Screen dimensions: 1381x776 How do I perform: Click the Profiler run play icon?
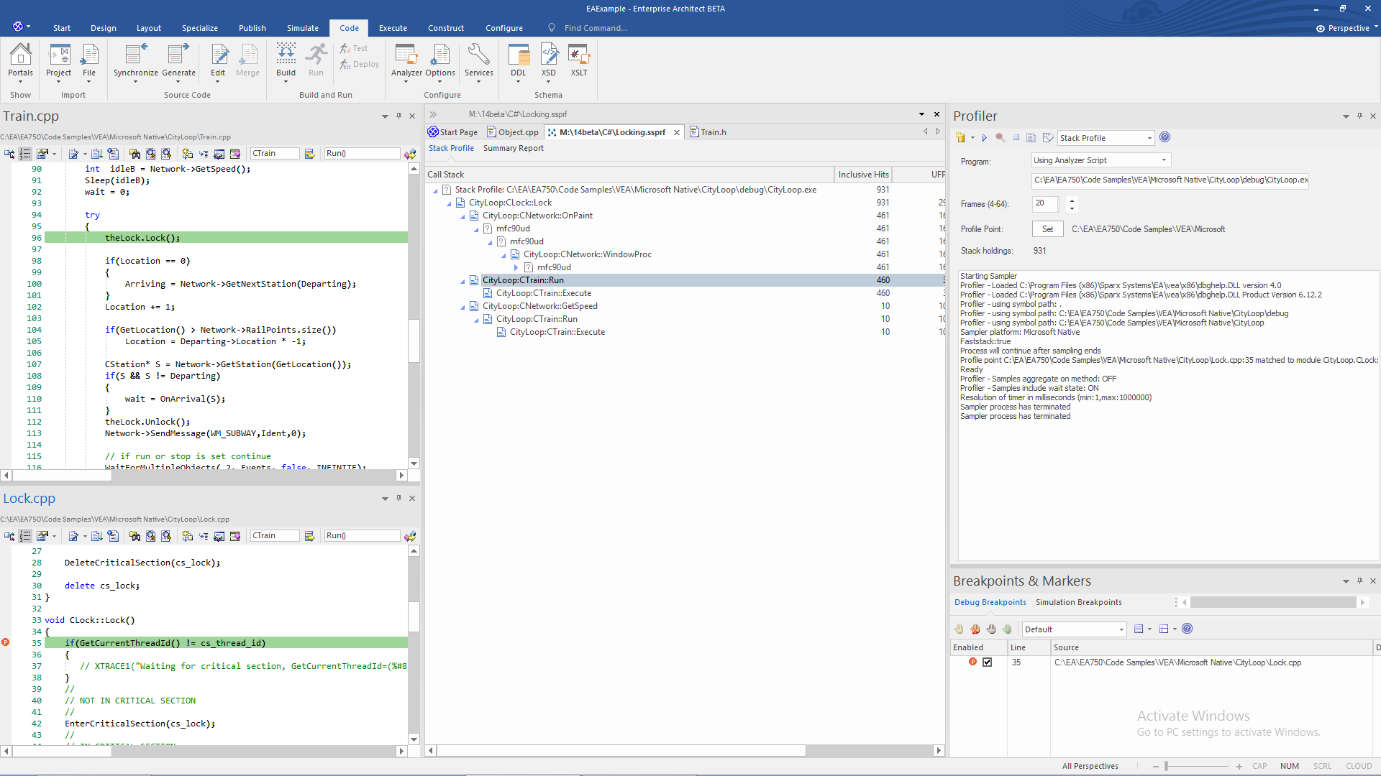(985, 138)
